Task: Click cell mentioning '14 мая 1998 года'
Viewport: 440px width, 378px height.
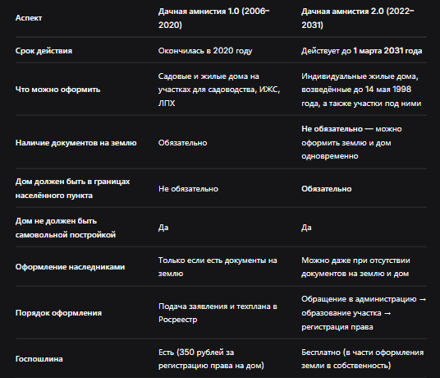Action: click(x=361, y=90)
